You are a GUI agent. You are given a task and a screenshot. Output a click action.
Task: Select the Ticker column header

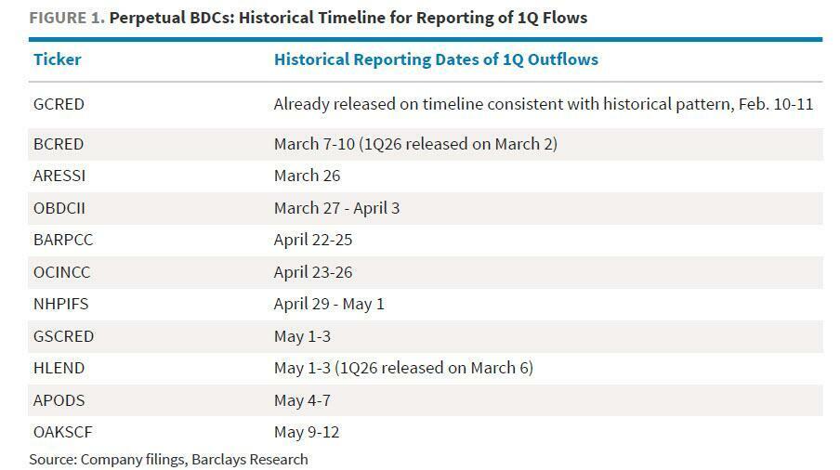point(57,59)
